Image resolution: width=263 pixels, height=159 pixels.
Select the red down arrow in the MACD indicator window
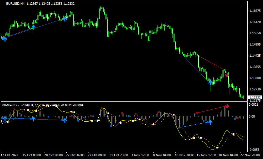point(227,106)
